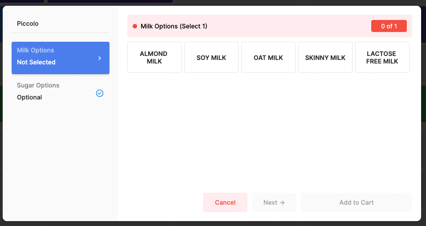Click Add to Cart

357,202
